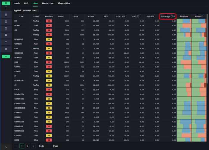This screenshot has width=209, height=150.
Task: Click the calendar icon in sidebar
Action: click(x=6, y=21)
